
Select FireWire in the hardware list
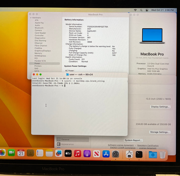tap(38, 48)
